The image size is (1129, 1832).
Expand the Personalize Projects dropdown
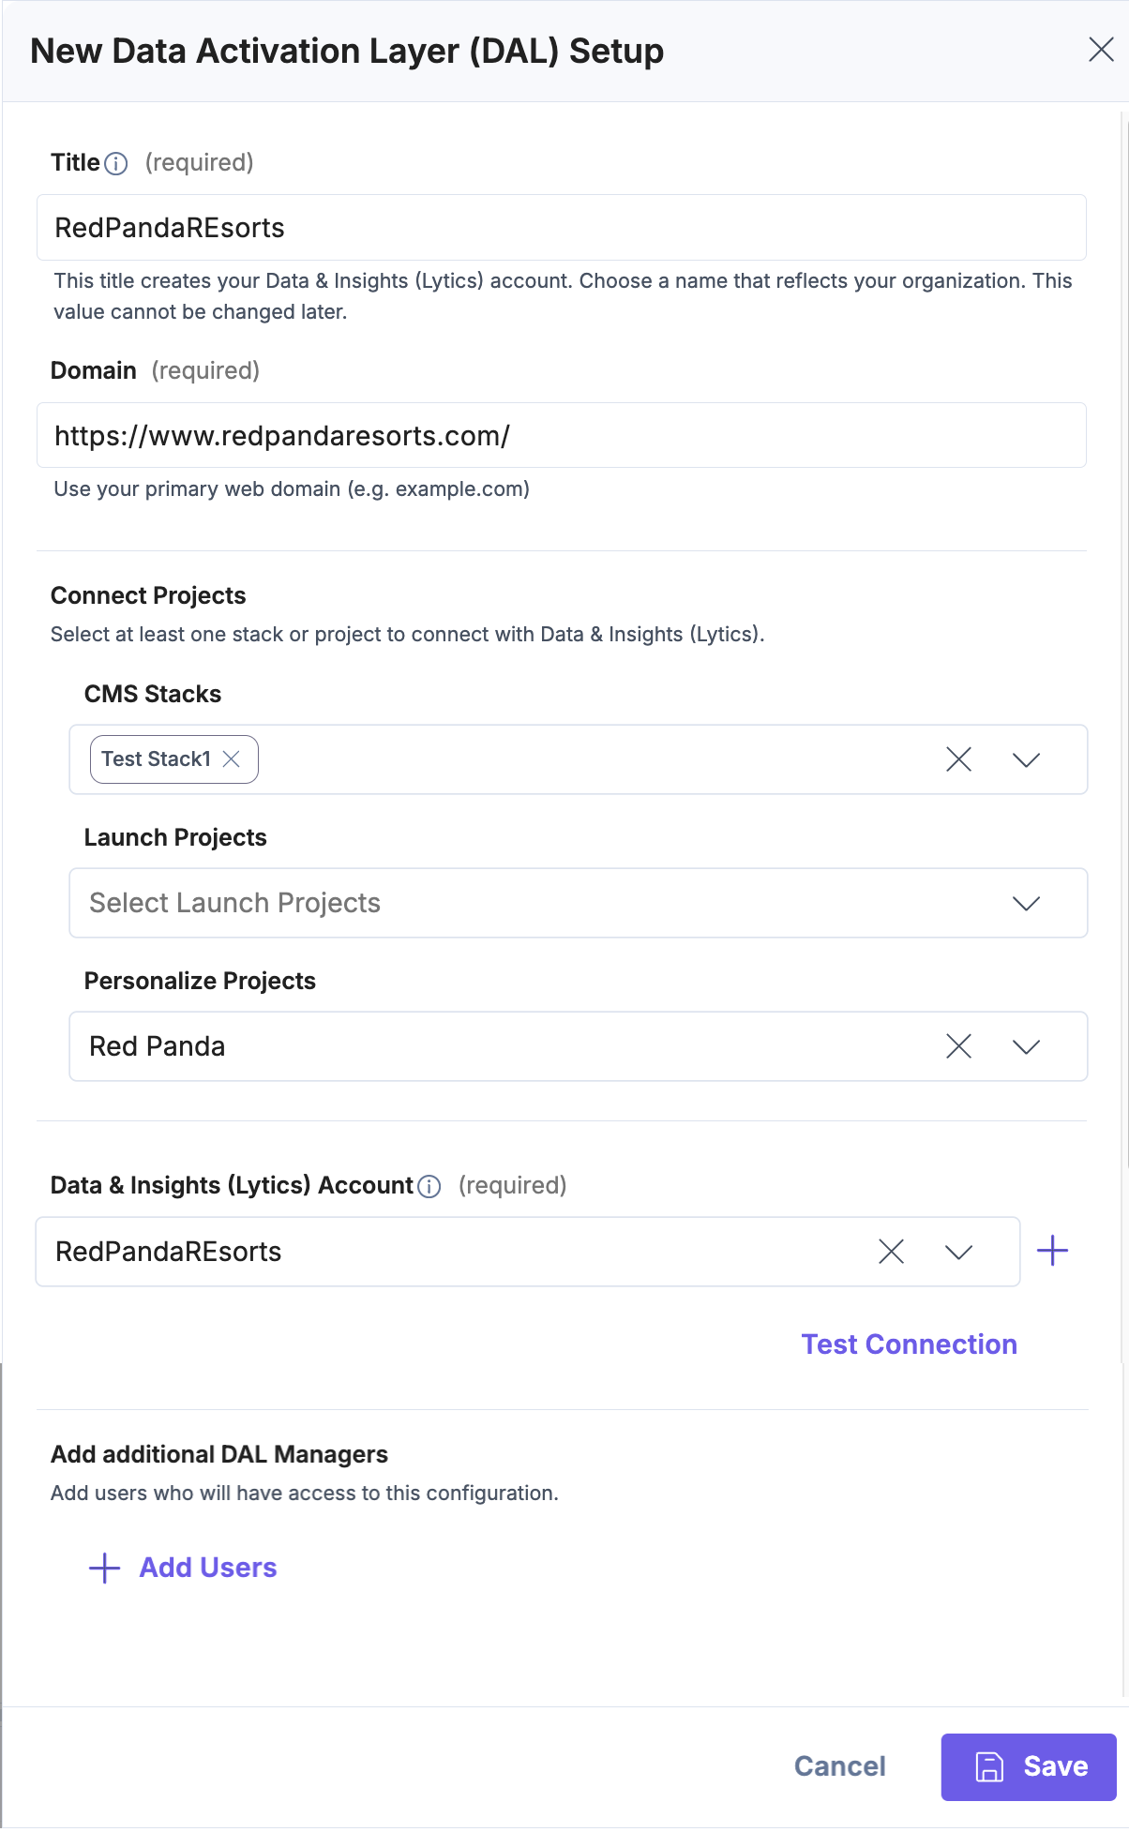pos(1026,1046)
